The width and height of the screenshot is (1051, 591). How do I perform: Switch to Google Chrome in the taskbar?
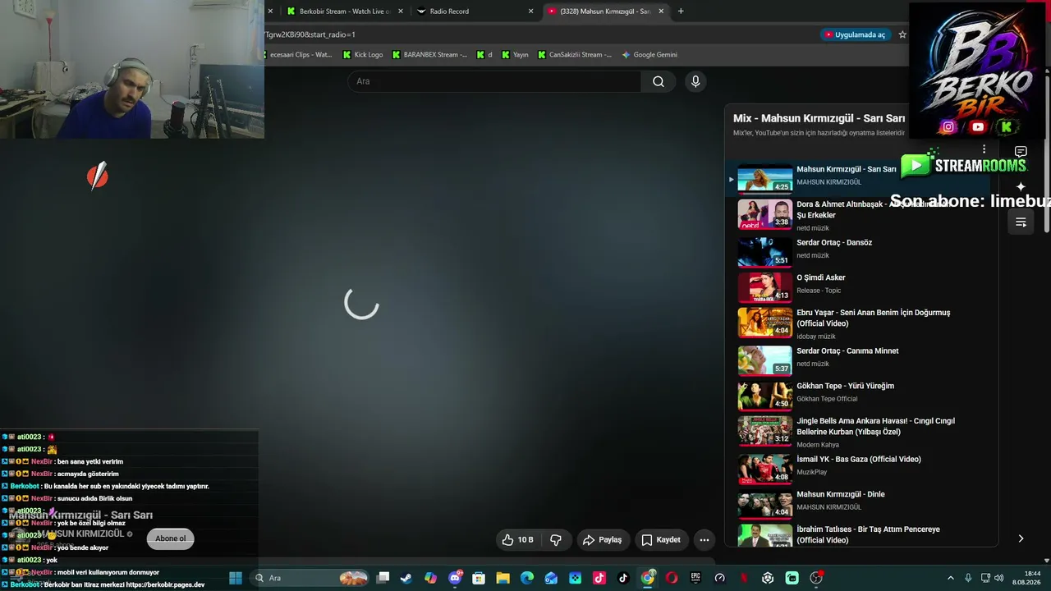[648, 578]
